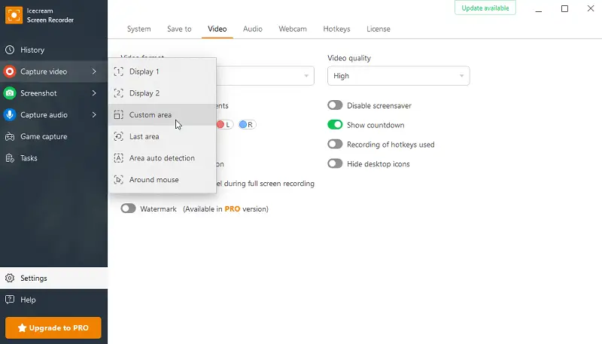Expand Screenshot submenu arrow

click(x=94, y=93)
